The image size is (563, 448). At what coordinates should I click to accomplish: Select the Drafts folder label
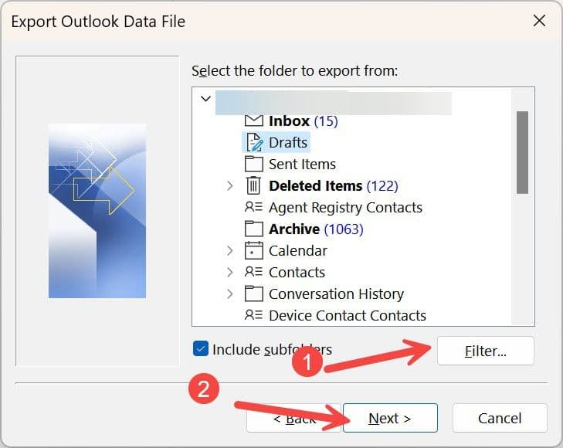click(288, 143)
